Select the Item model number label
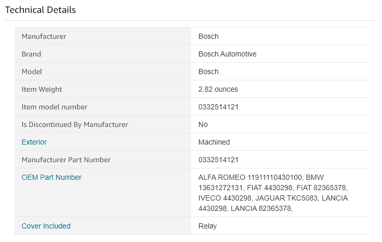Screen dimensions: 382x242 tap(54, 107)
